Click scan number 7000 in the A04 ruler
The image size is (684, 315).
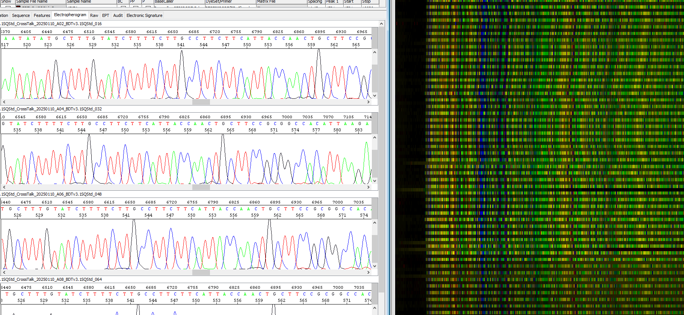coord(287,117)
